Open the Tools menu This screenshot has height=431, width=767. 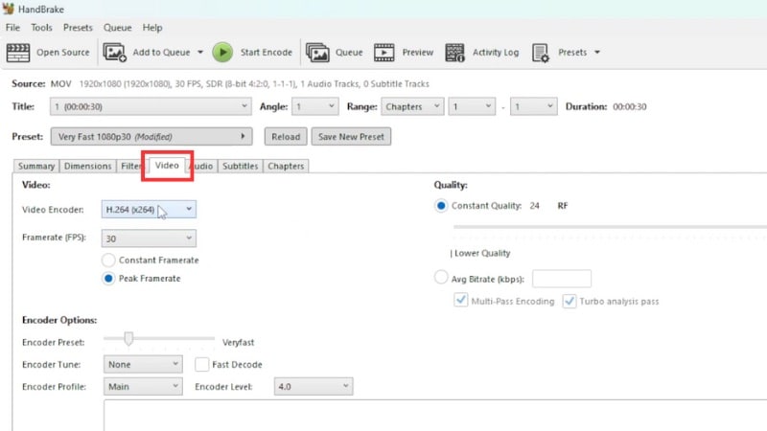tap(41, 28)
